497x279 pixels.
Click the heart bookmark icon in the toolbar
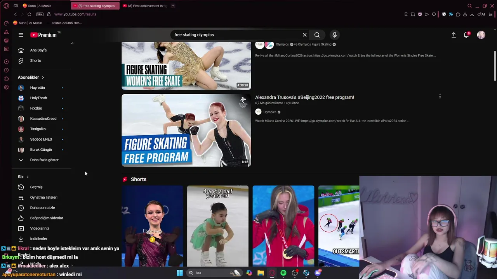[x=434, y=14]
